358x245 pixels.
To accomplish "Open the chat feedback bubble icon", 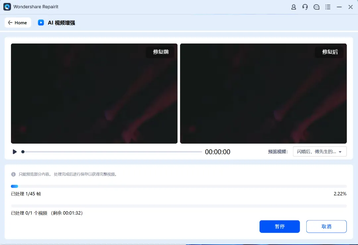I will pyautogui.click(x=317, y=7).
